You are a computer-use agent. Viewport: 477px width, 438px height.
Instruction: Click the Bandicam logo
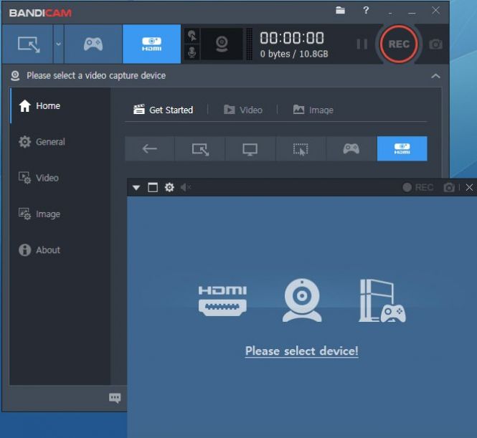(40, 13)
